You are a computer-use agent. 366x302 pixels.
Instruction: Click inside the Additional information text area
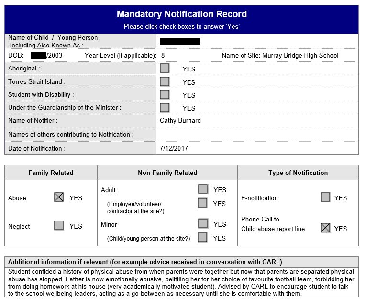(181, 282)
